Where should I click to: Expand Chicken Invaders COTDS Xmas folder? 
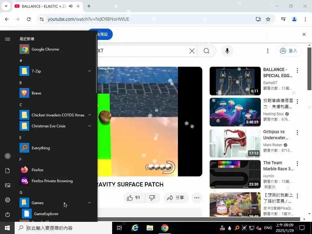(90, 115)
